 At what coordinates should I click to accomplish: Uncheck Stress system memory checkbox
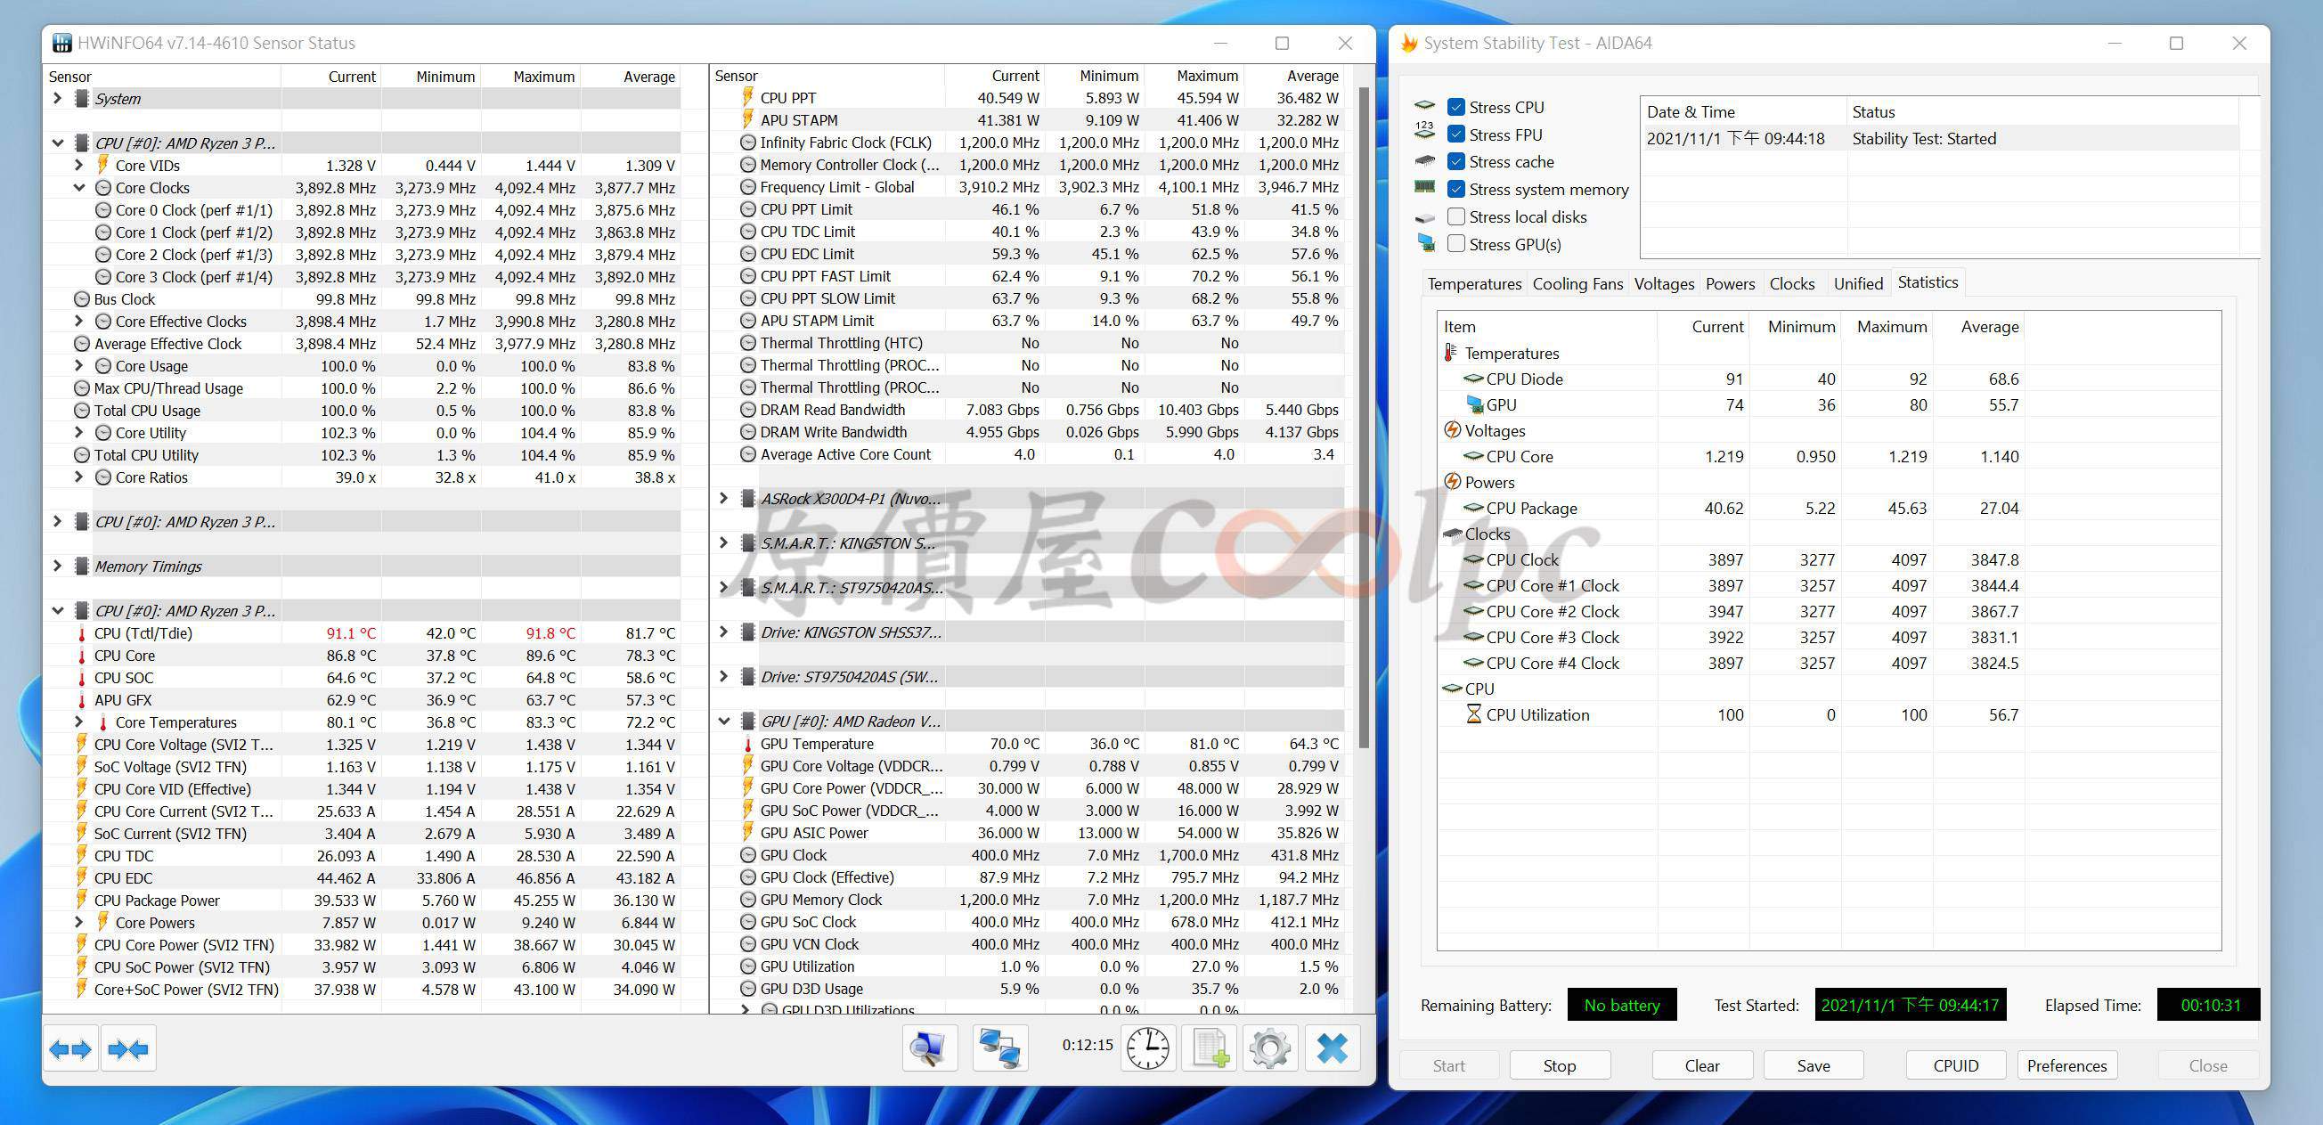click(x=1455, y=190)
